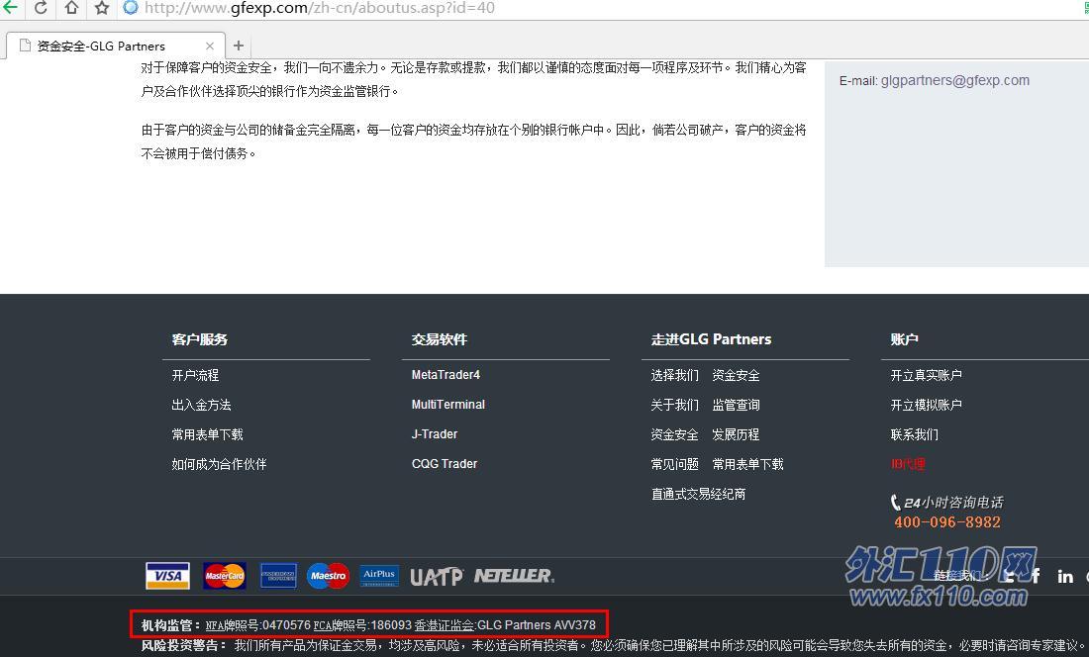Open MultiTerminal software link
Image resolution: width=1089 pixels, height=657 pixels.
click(447, 405)
